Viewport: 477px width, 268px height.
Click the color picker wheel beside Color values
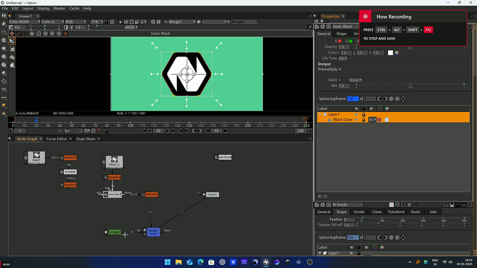pyautogui.click(x=397, y=53)
